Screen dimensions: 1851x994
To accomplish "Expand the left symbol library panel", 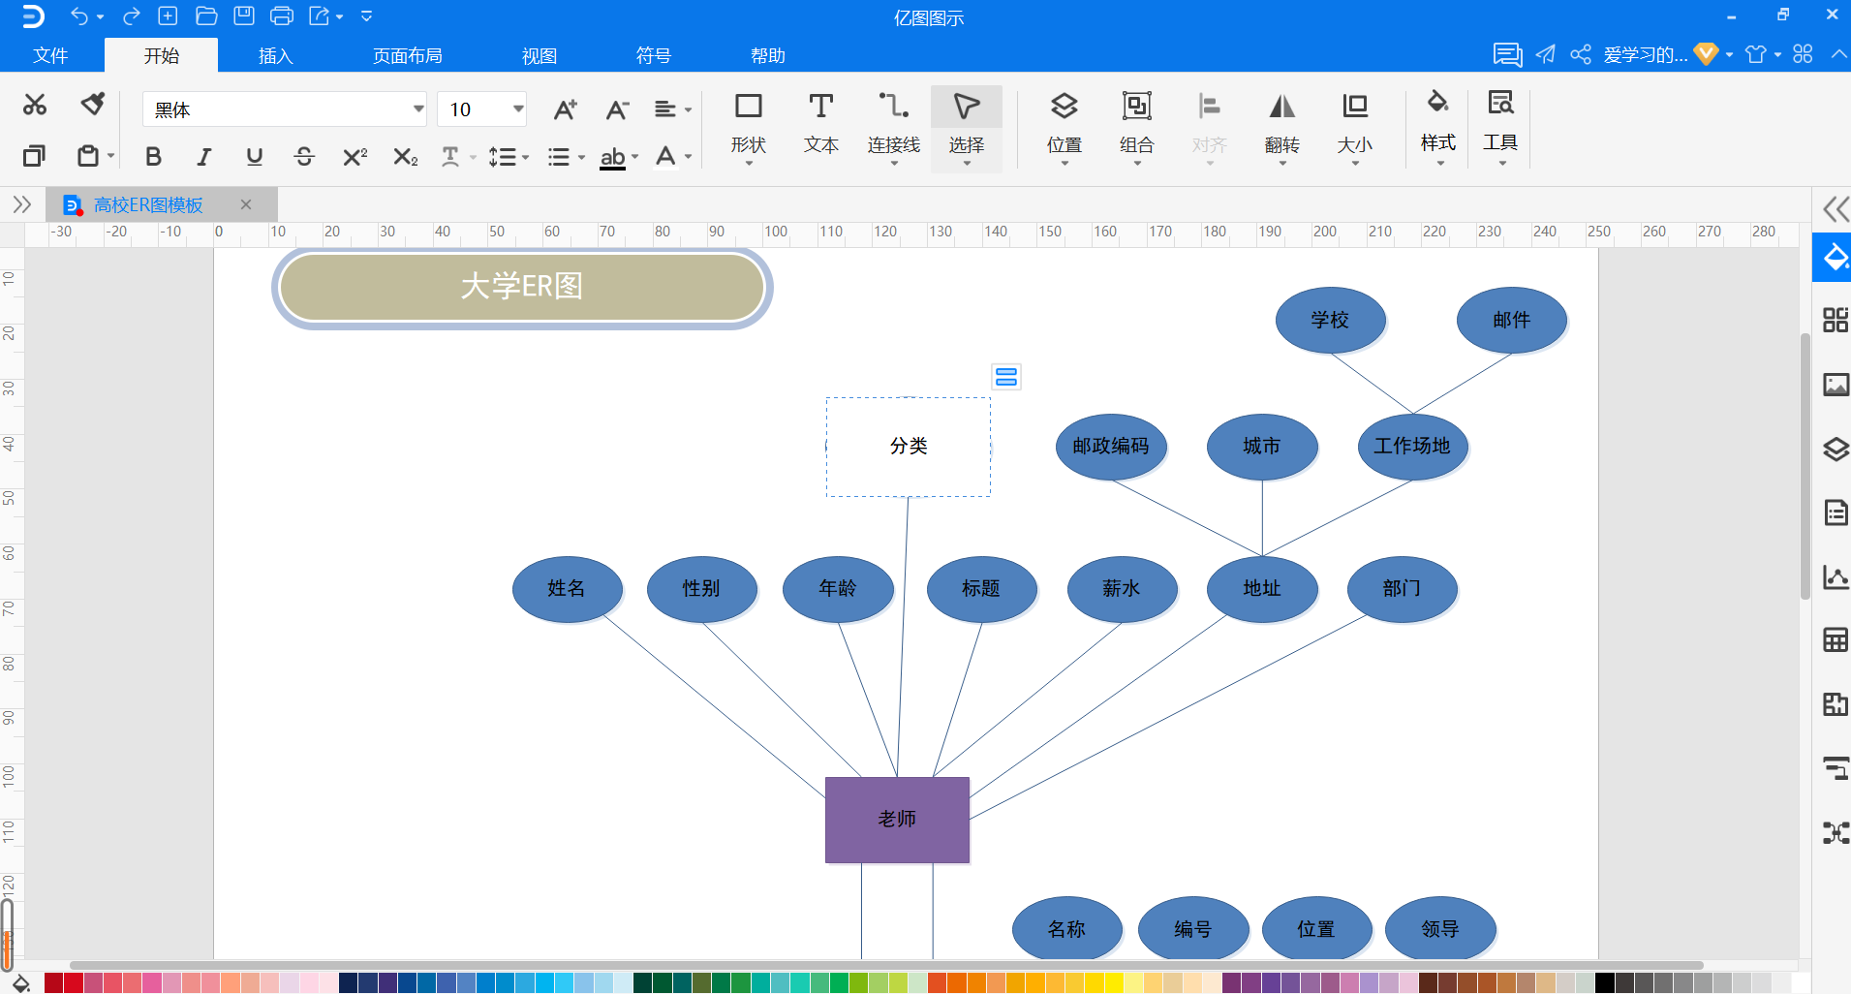I will point(21,204).
